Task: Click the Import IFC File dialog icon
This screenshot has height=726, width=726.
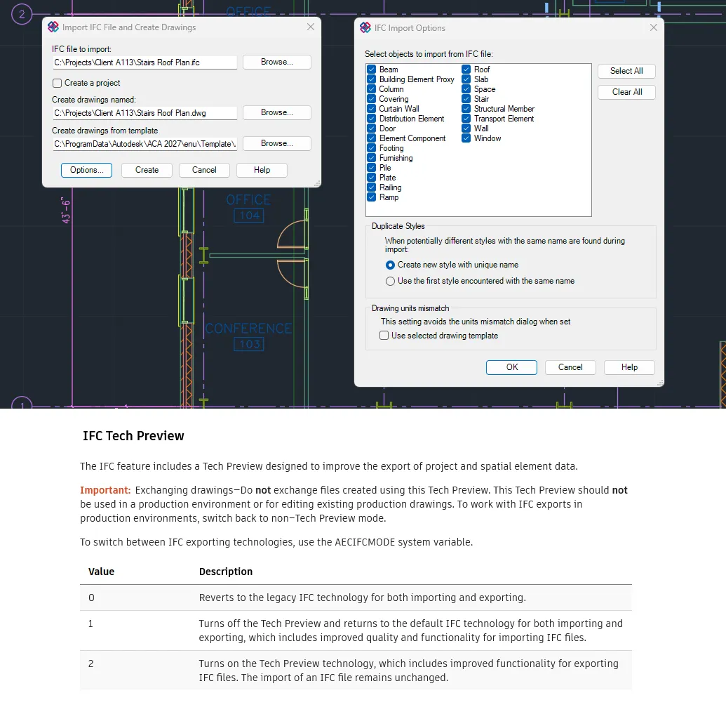Action: pos(53,27)
